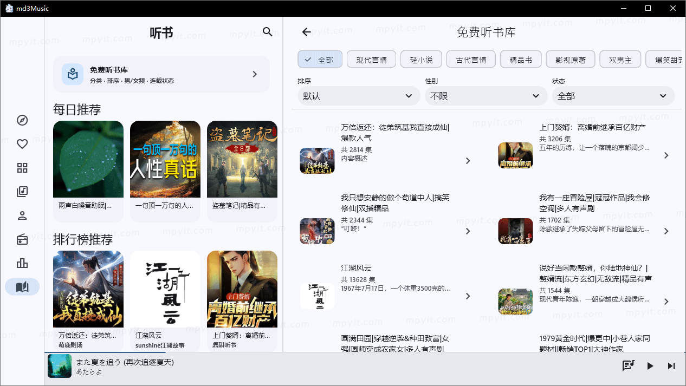Click the sunshine江湖故事 author label

click(x=160, y=345)
